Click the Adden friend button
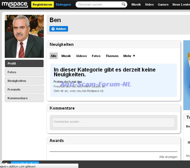The width and height of the screenshot is (190, 168). point(59,29)
